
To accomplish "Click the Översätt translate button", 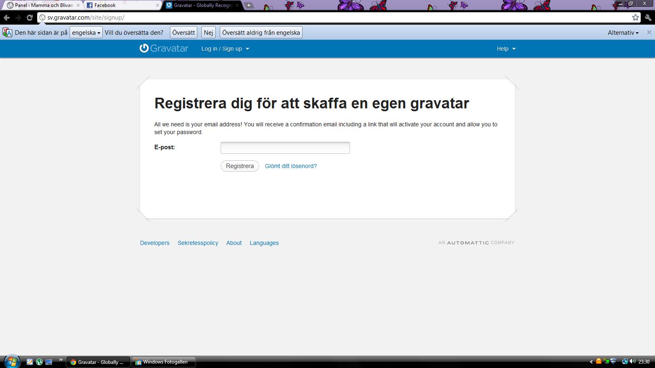I will point(183,33).
